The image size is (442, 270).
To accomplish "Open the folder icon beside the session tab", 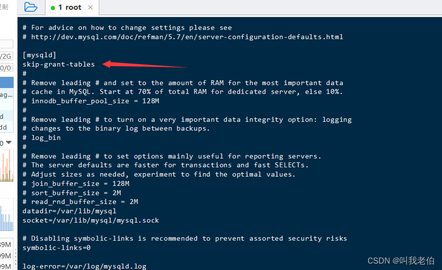I will (31, 7).
